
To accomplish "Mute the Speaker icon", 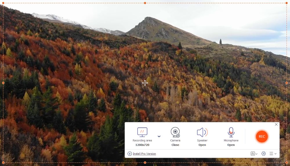I will [202, 132].
